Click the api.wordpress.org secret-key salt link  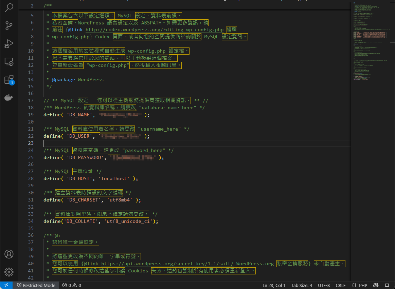(167, 264)
